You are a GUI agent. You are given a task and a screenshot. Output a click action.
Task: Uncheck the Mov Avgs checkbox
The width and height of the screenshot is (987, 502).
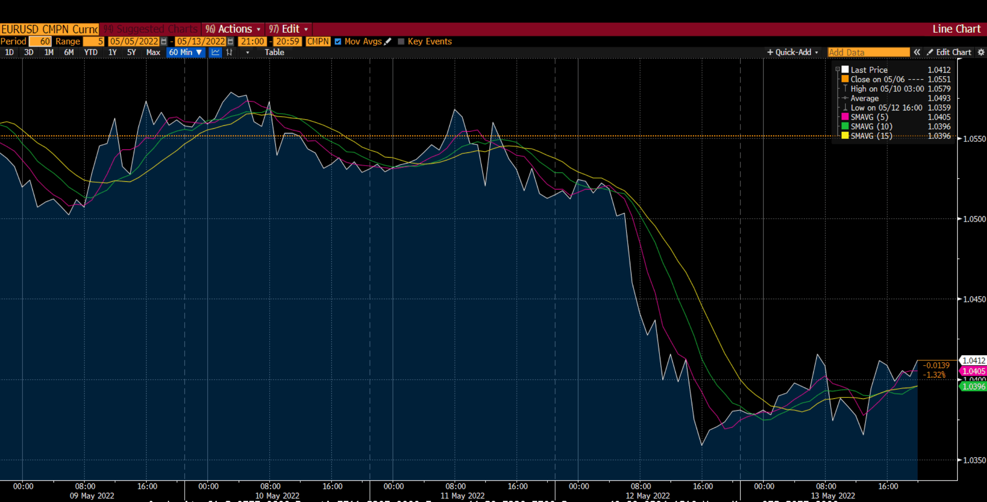coord(338,41)
